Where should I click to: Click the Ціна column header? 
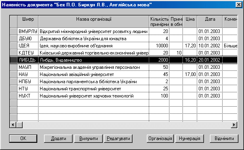190,21
